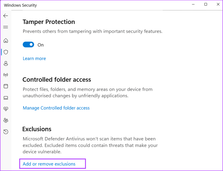Image resolution: width=223 pixels, height=171 pixels.
Task: Turn off the Tamper Protection toggle
Action: [x=28, y=44]
